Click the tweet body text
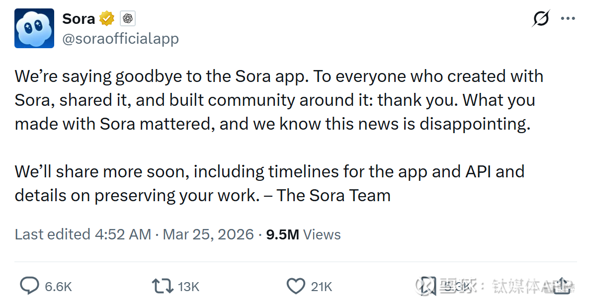Viewport: 590px width, 304px height. tap(278, 99)
